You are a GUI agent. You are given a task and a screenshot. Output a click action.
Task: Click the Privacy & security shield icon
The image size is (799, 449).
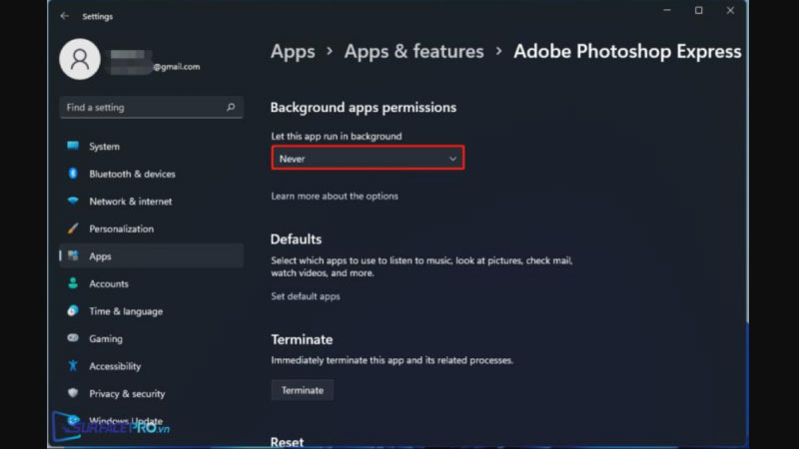pos(73,393)
